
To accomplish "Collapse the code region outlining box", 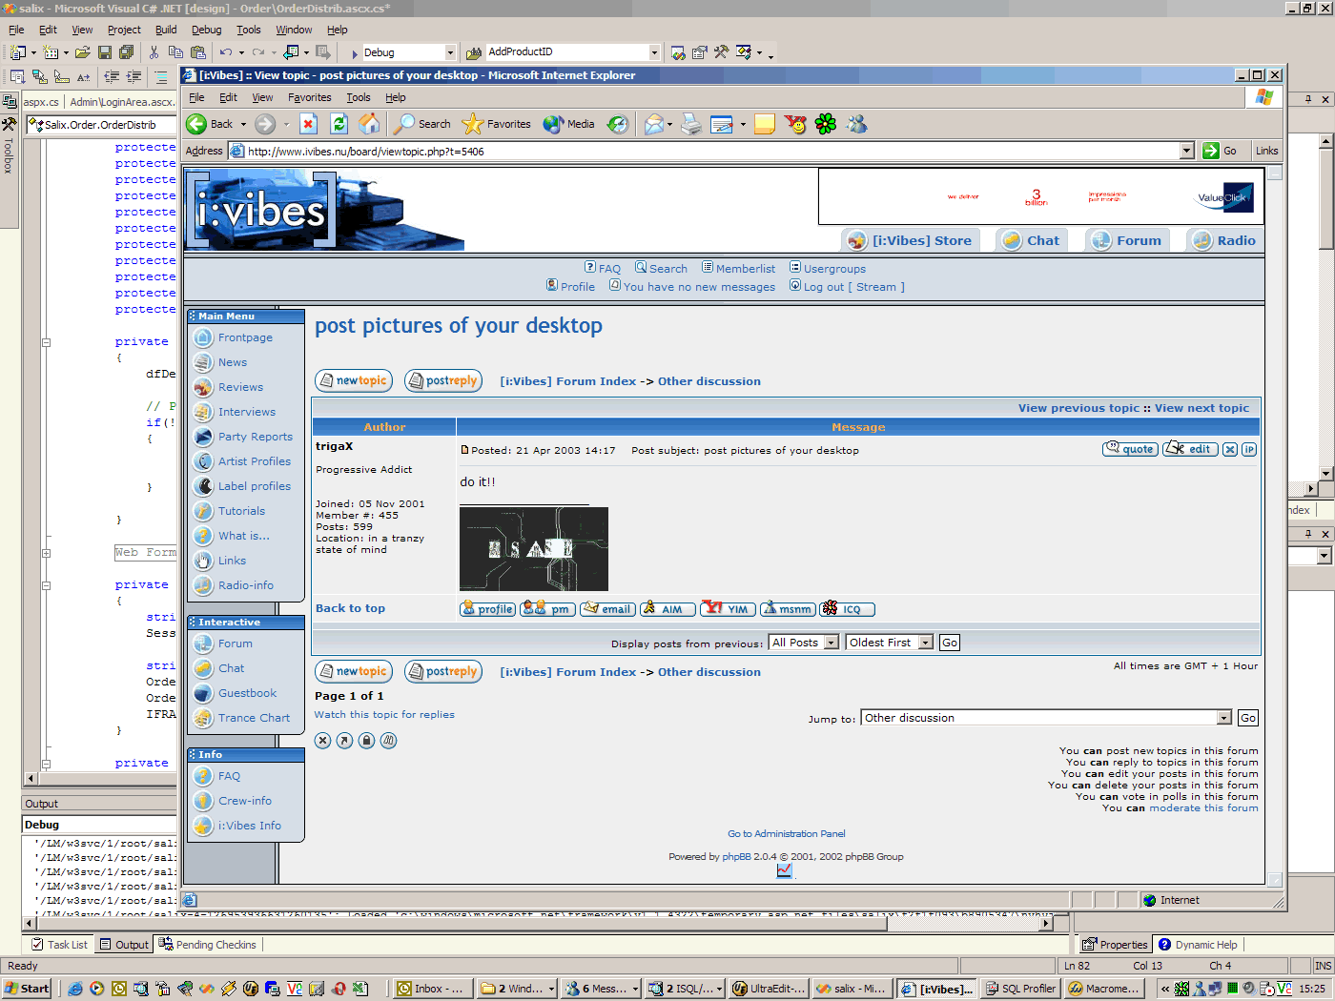I will tap(45, 342).
